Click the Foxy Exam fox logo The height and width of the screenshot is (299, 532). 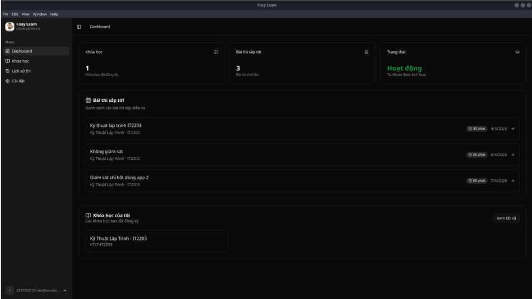click(10, 27)
